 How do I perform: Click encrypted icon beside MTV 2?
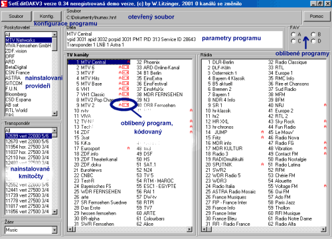coord(125,105)
